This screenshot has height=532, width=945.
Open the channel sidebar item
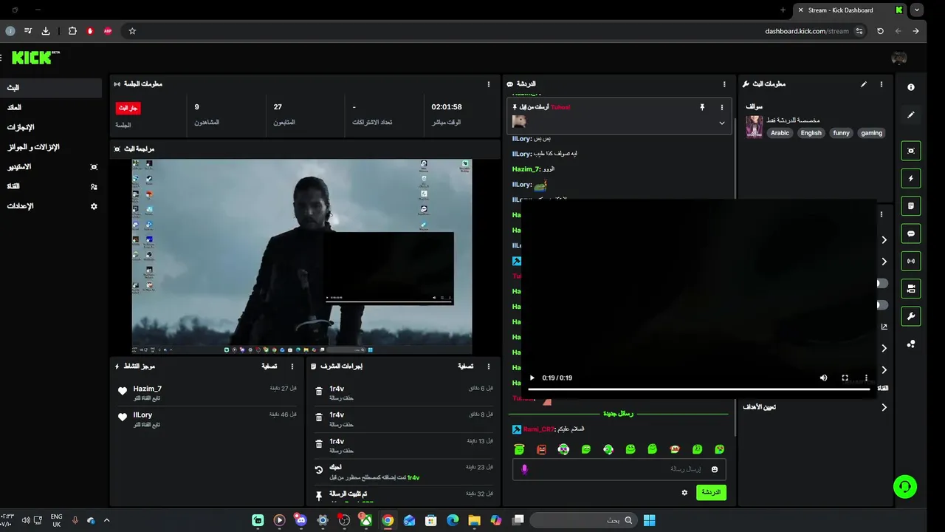51,186
